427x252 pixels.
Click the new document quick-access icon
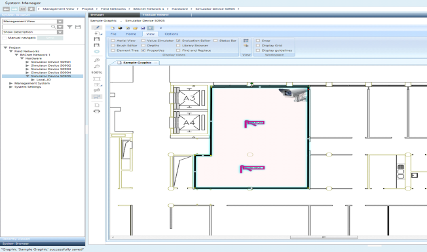click(x=113, y=27)
